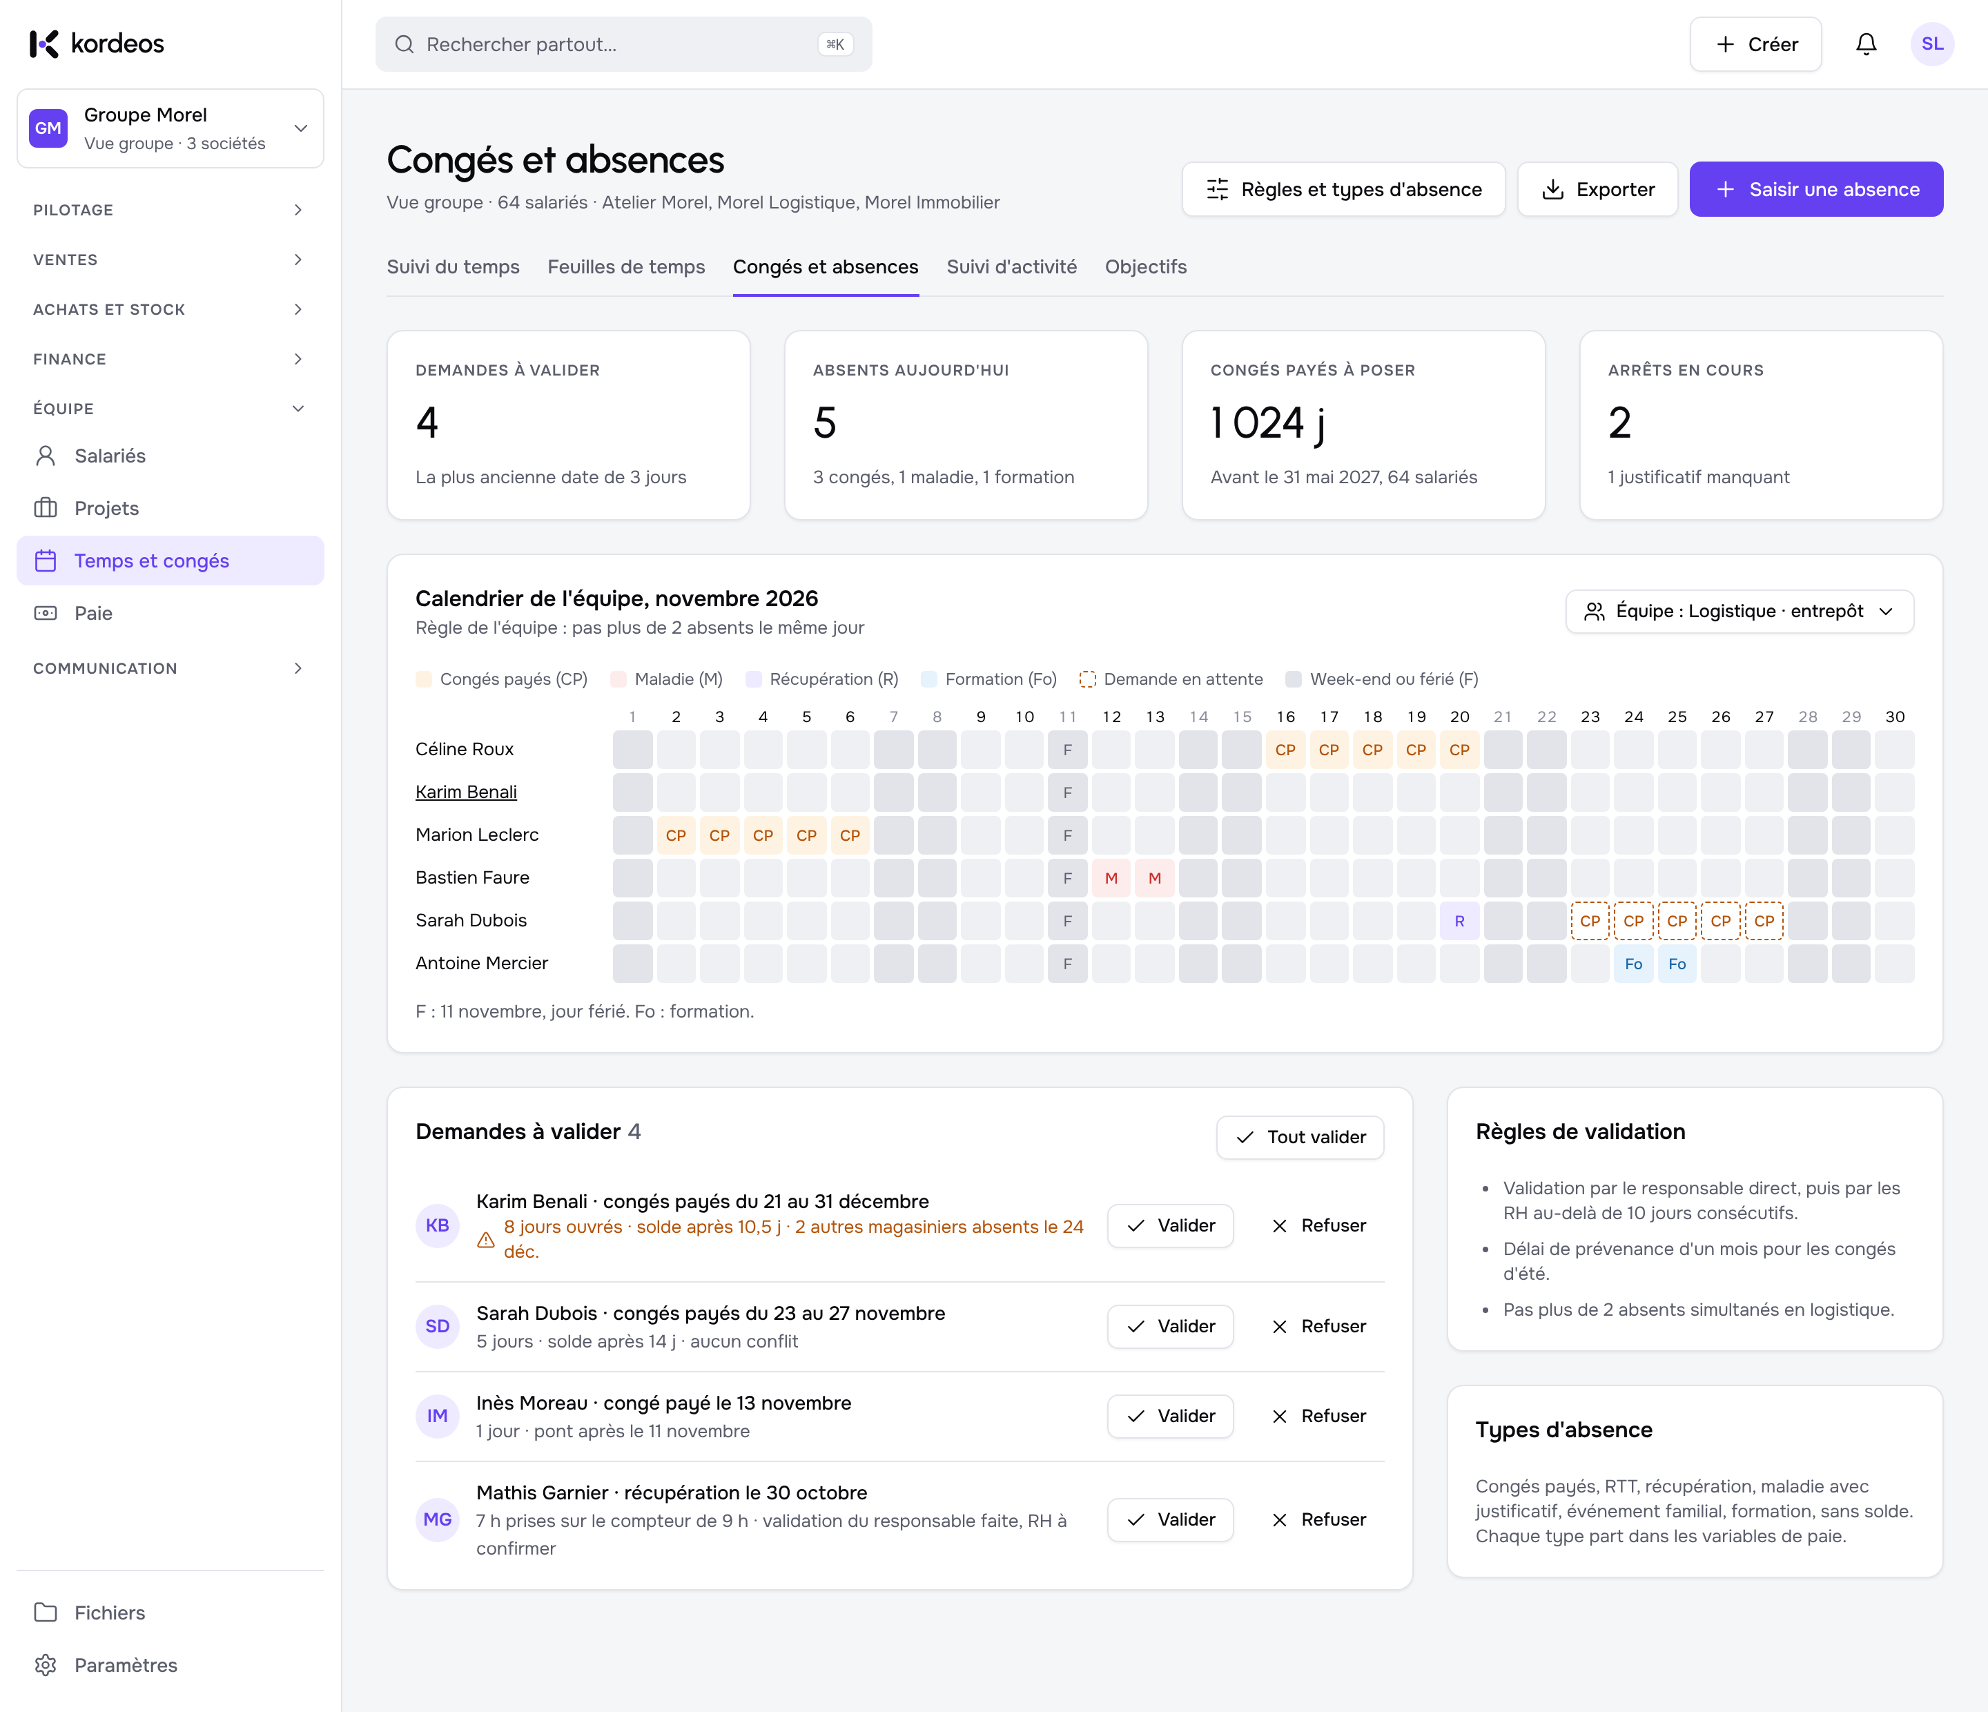Click the Maladie legend swatch

click(x=618, y=679)
